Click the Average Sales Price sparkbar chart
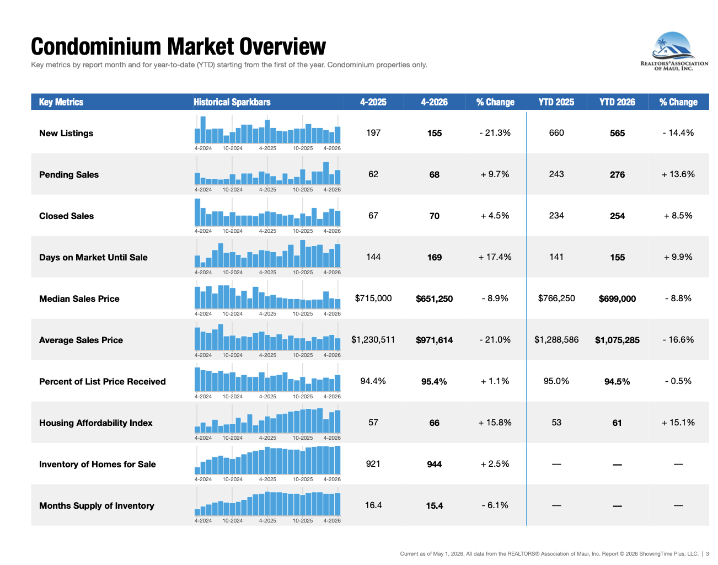Image resolution: width=718 pixels, height=565 pixels. (267, 339)
